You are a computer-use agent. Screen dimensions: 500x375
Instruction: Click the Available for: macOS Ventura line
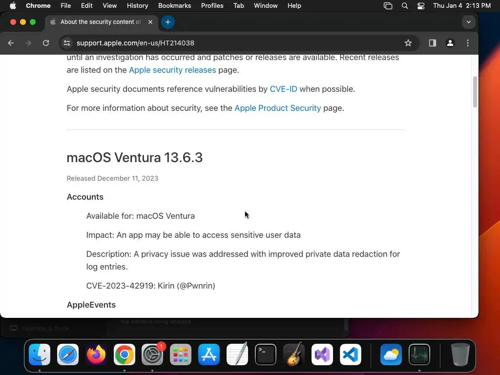(140, 216)
